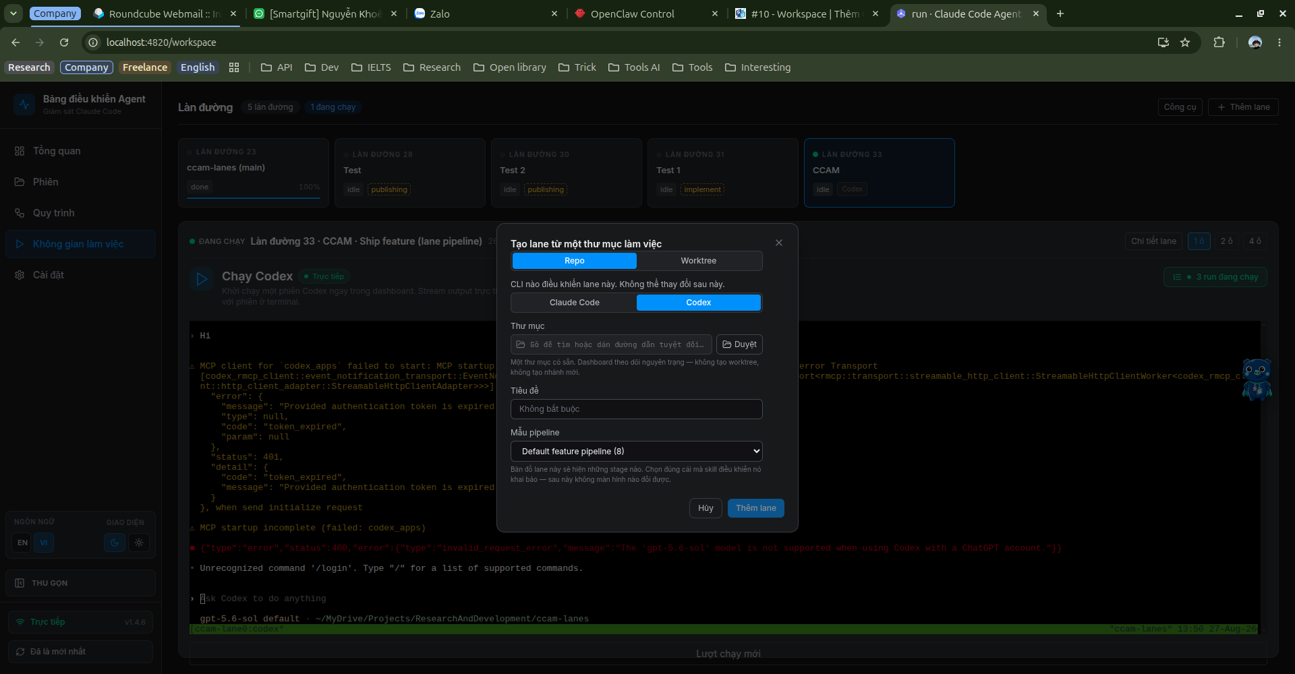Screen dimensions: 1295x674
Task: Open a new browser tab
Action: [x=1060, y=13]
